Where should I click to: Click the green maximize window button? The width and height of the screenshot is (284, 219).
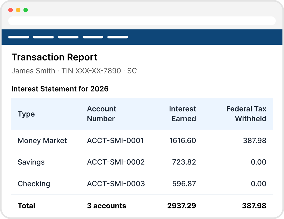tap(26, 10)
